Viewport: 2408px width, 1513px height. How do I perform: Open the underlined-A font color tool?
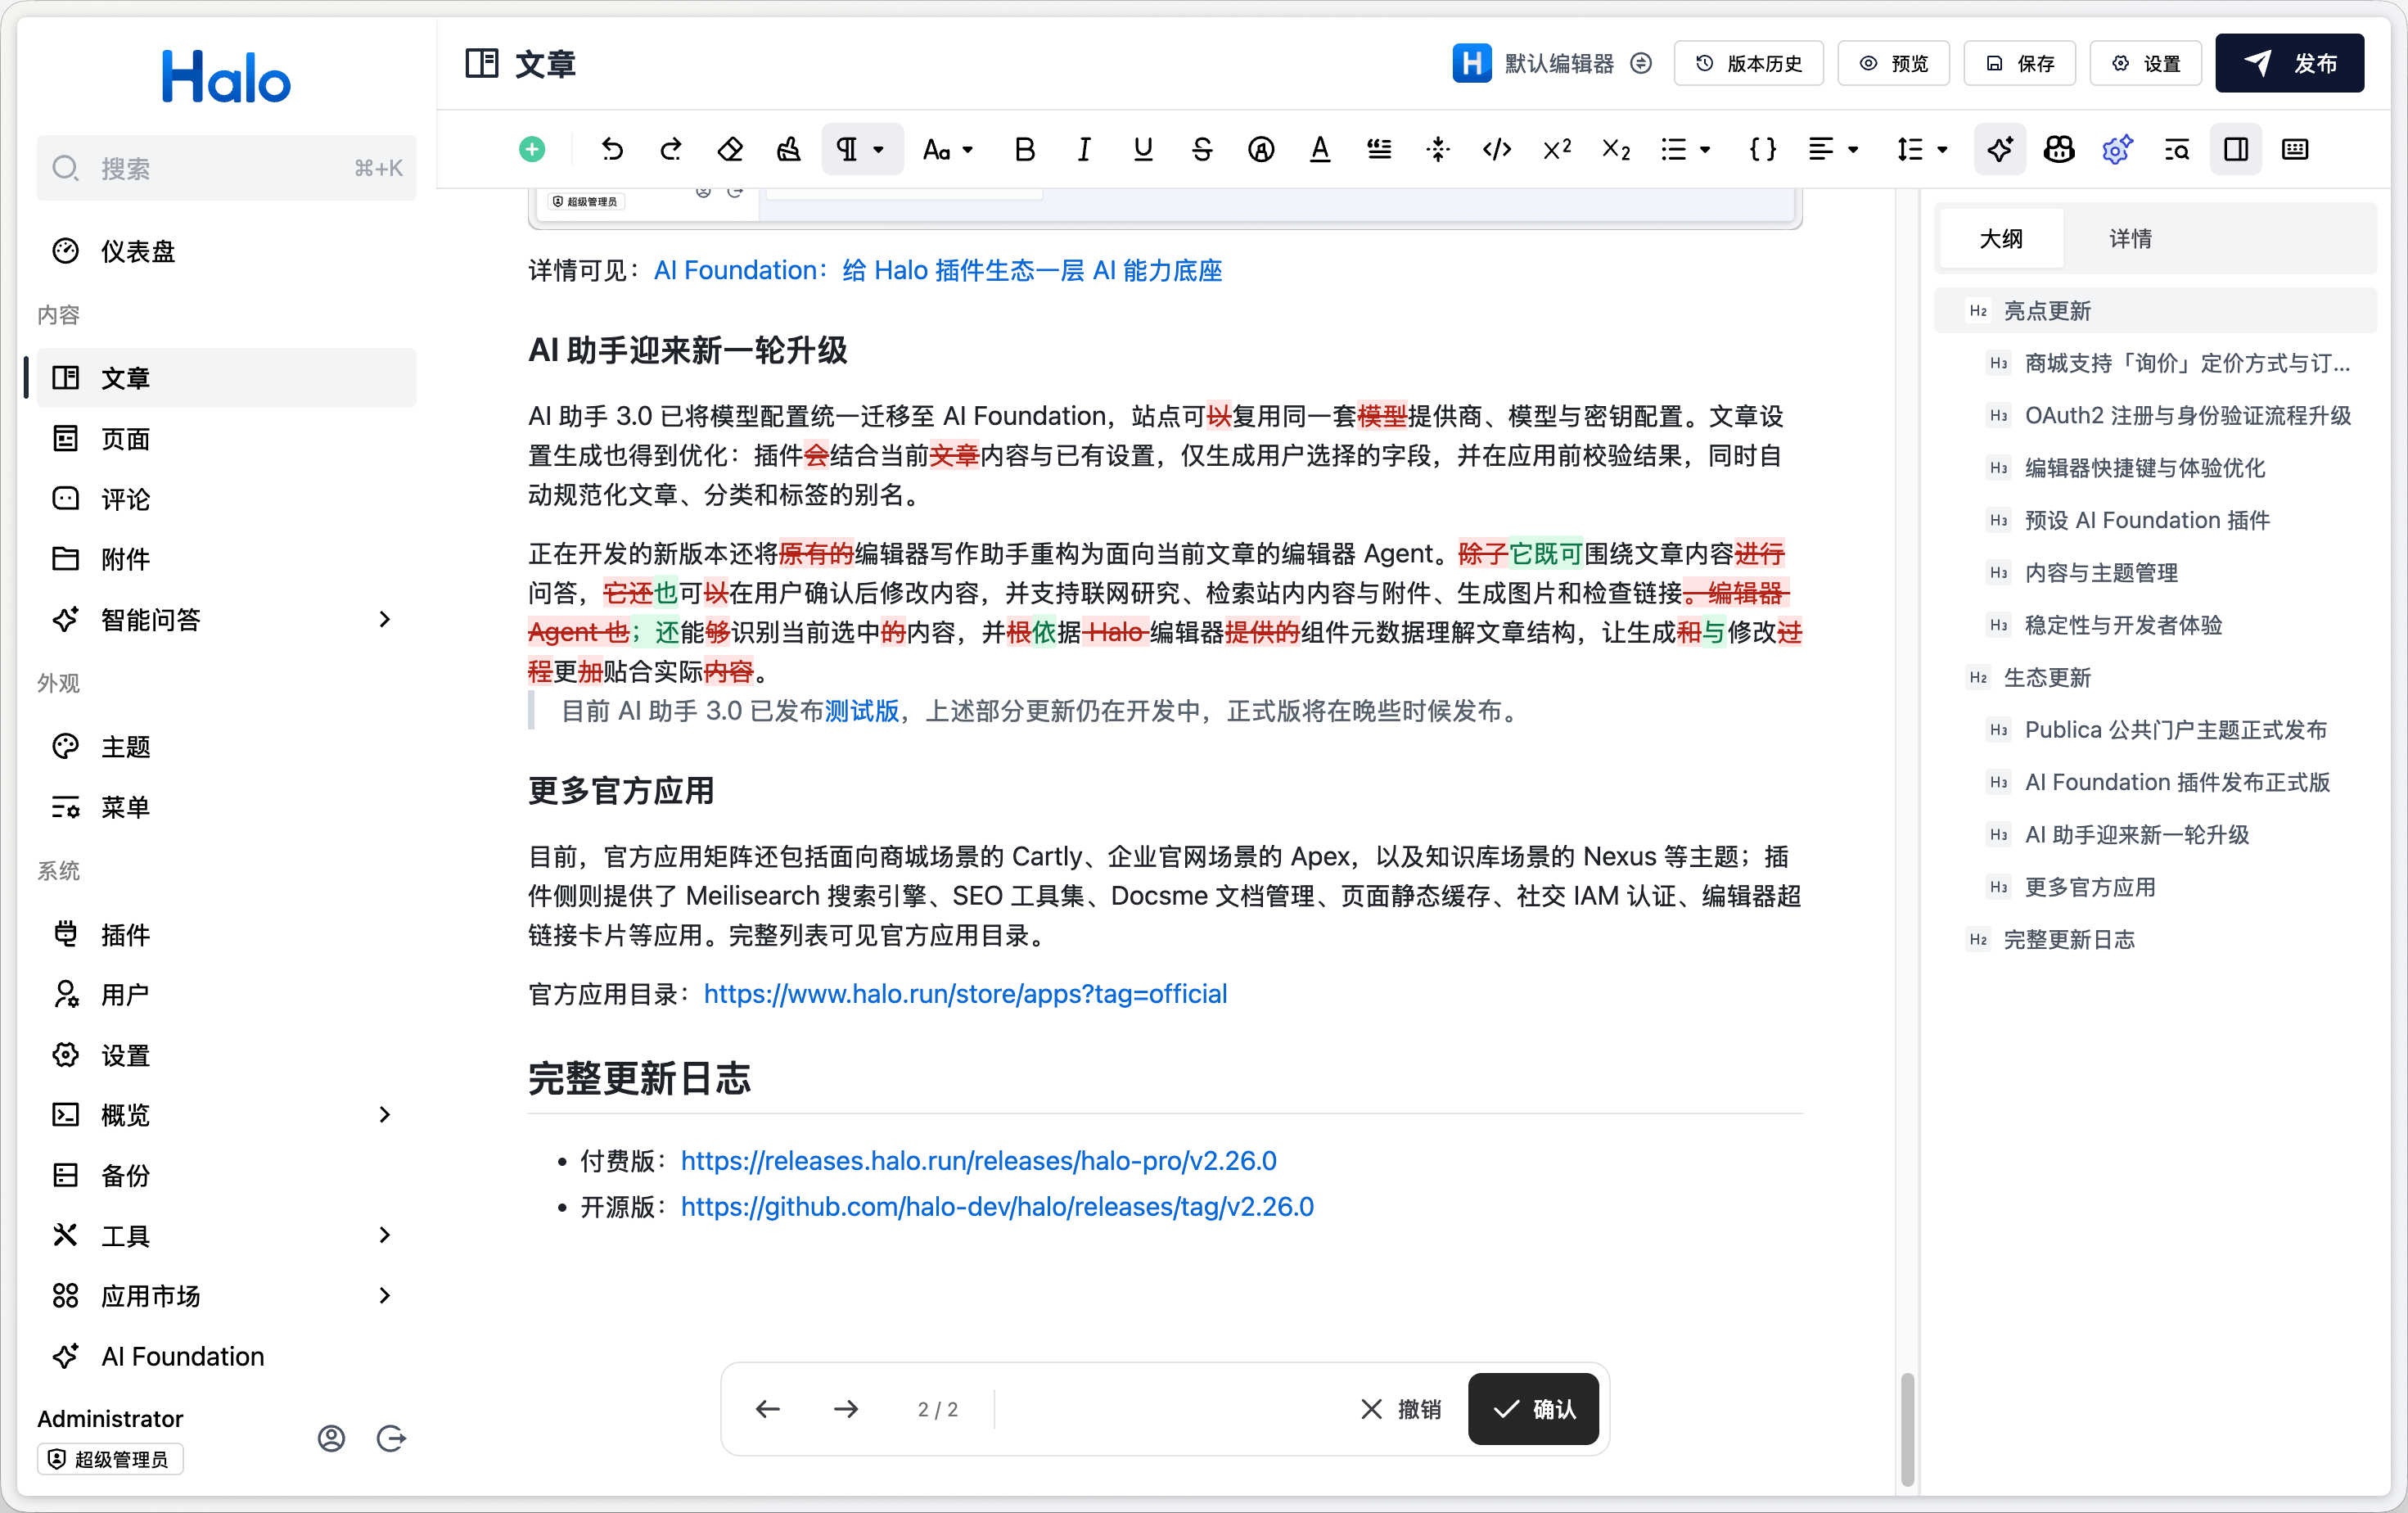point(1320,150)
